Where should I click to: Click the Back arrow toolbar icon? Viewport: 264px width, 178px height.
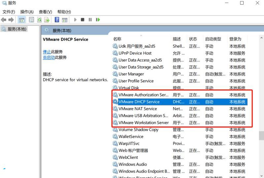click(x=4, y=20)
